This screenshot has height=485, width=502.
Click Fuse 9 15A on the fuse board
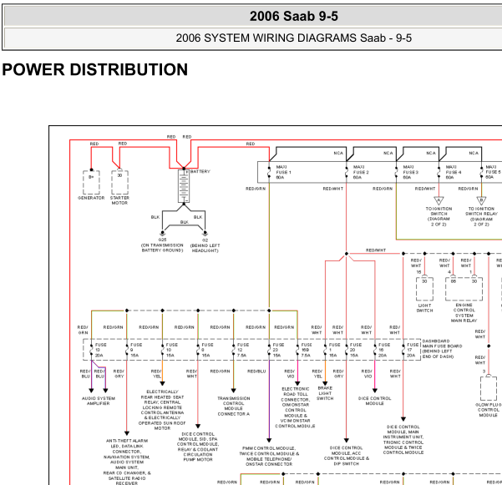(127, 350)
